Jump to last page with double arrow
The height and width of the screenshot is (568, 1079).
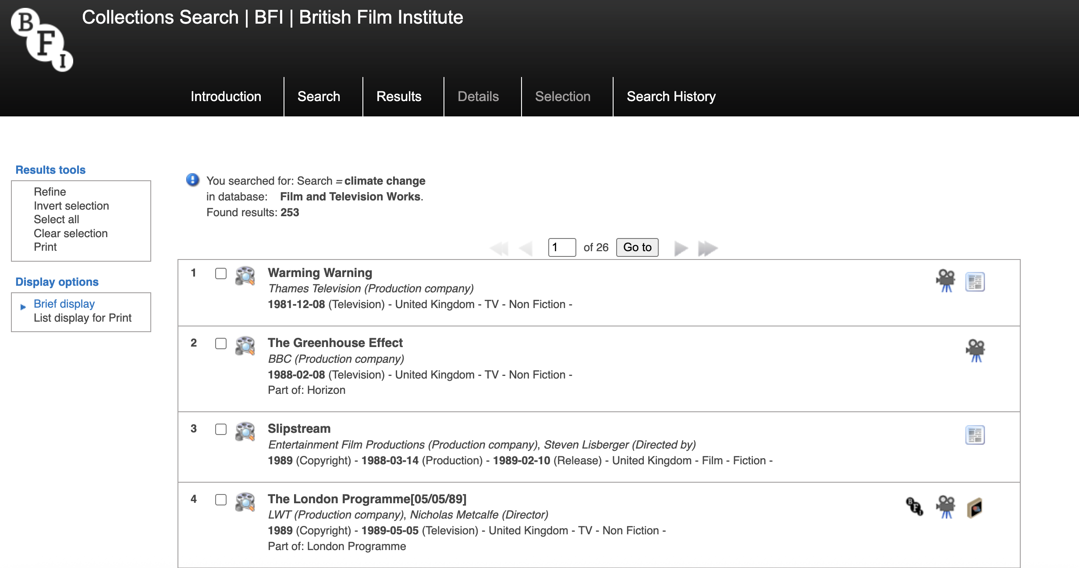pyautogui.click(x=707, y=248)
